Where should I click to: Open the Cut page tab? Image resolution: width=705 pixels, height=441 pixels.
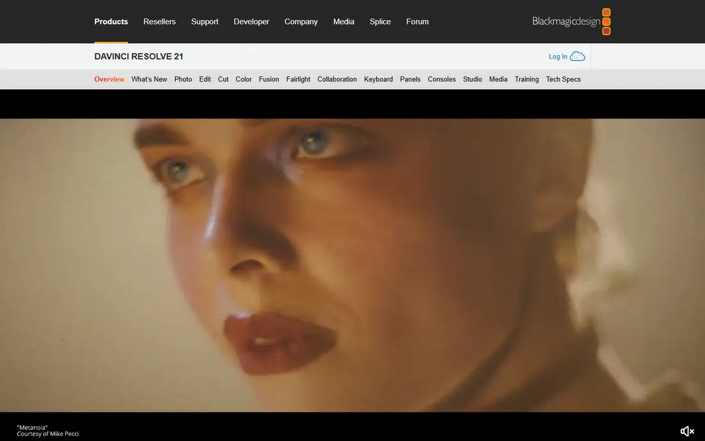pyautogui.click(x=223, y=79)
